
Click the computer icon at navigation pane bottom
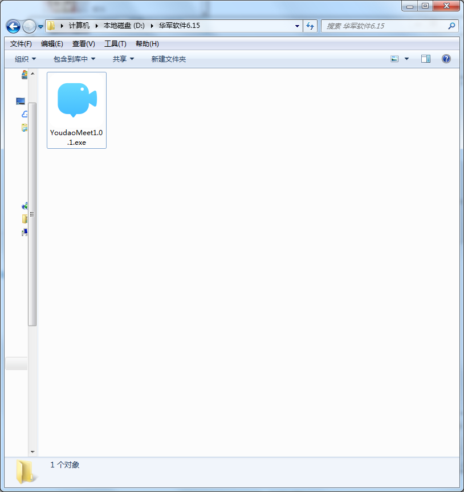tap(25, 233)
